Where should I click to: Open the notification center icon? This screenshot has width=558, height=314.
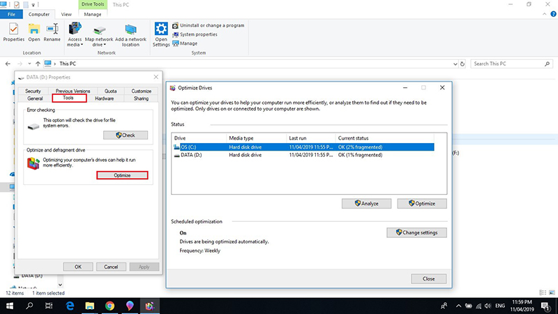tap(546, 306)
